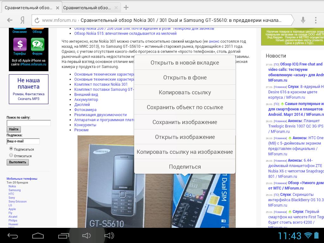Open news about BlackBerry OS screenshots
Screen dimensions: 324x243
(x=296, y=200)
